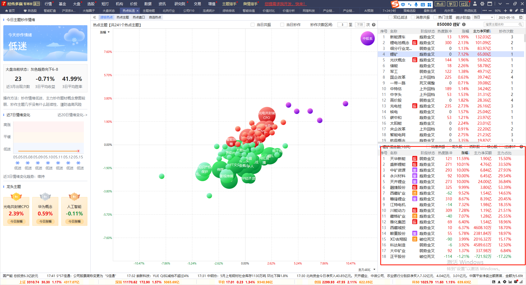Open the 涨幅 Y-axis dropdown

(105, 32)
